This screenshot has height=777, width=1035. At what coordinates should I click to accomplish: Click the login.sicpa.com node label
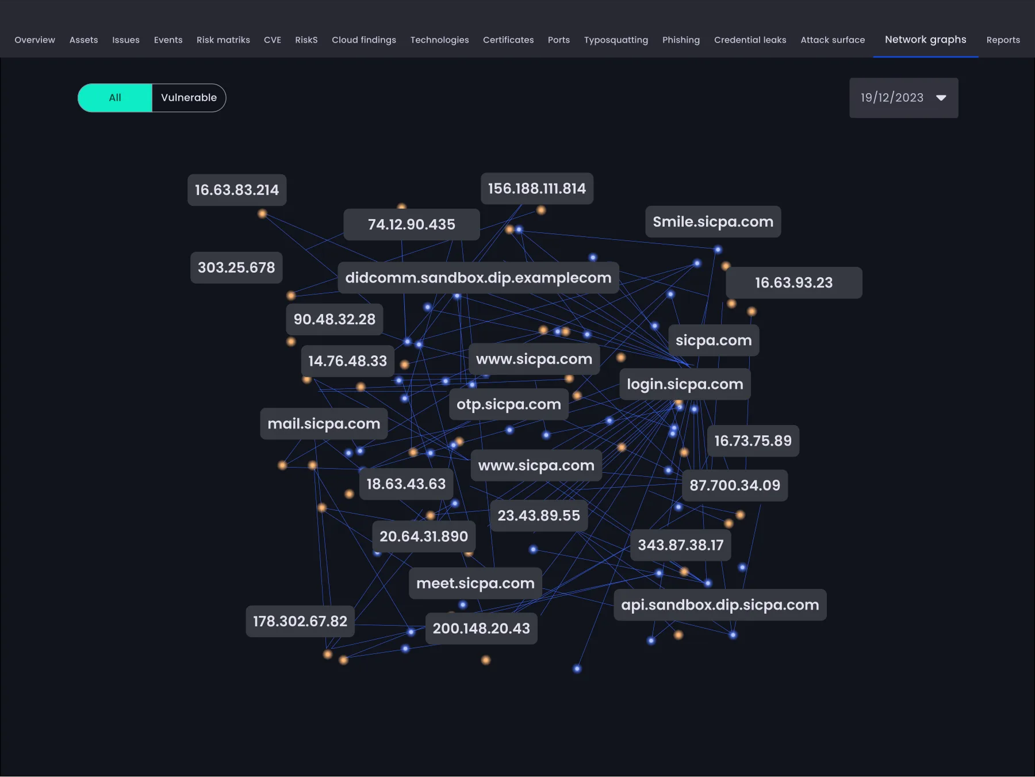click(685, 384)
